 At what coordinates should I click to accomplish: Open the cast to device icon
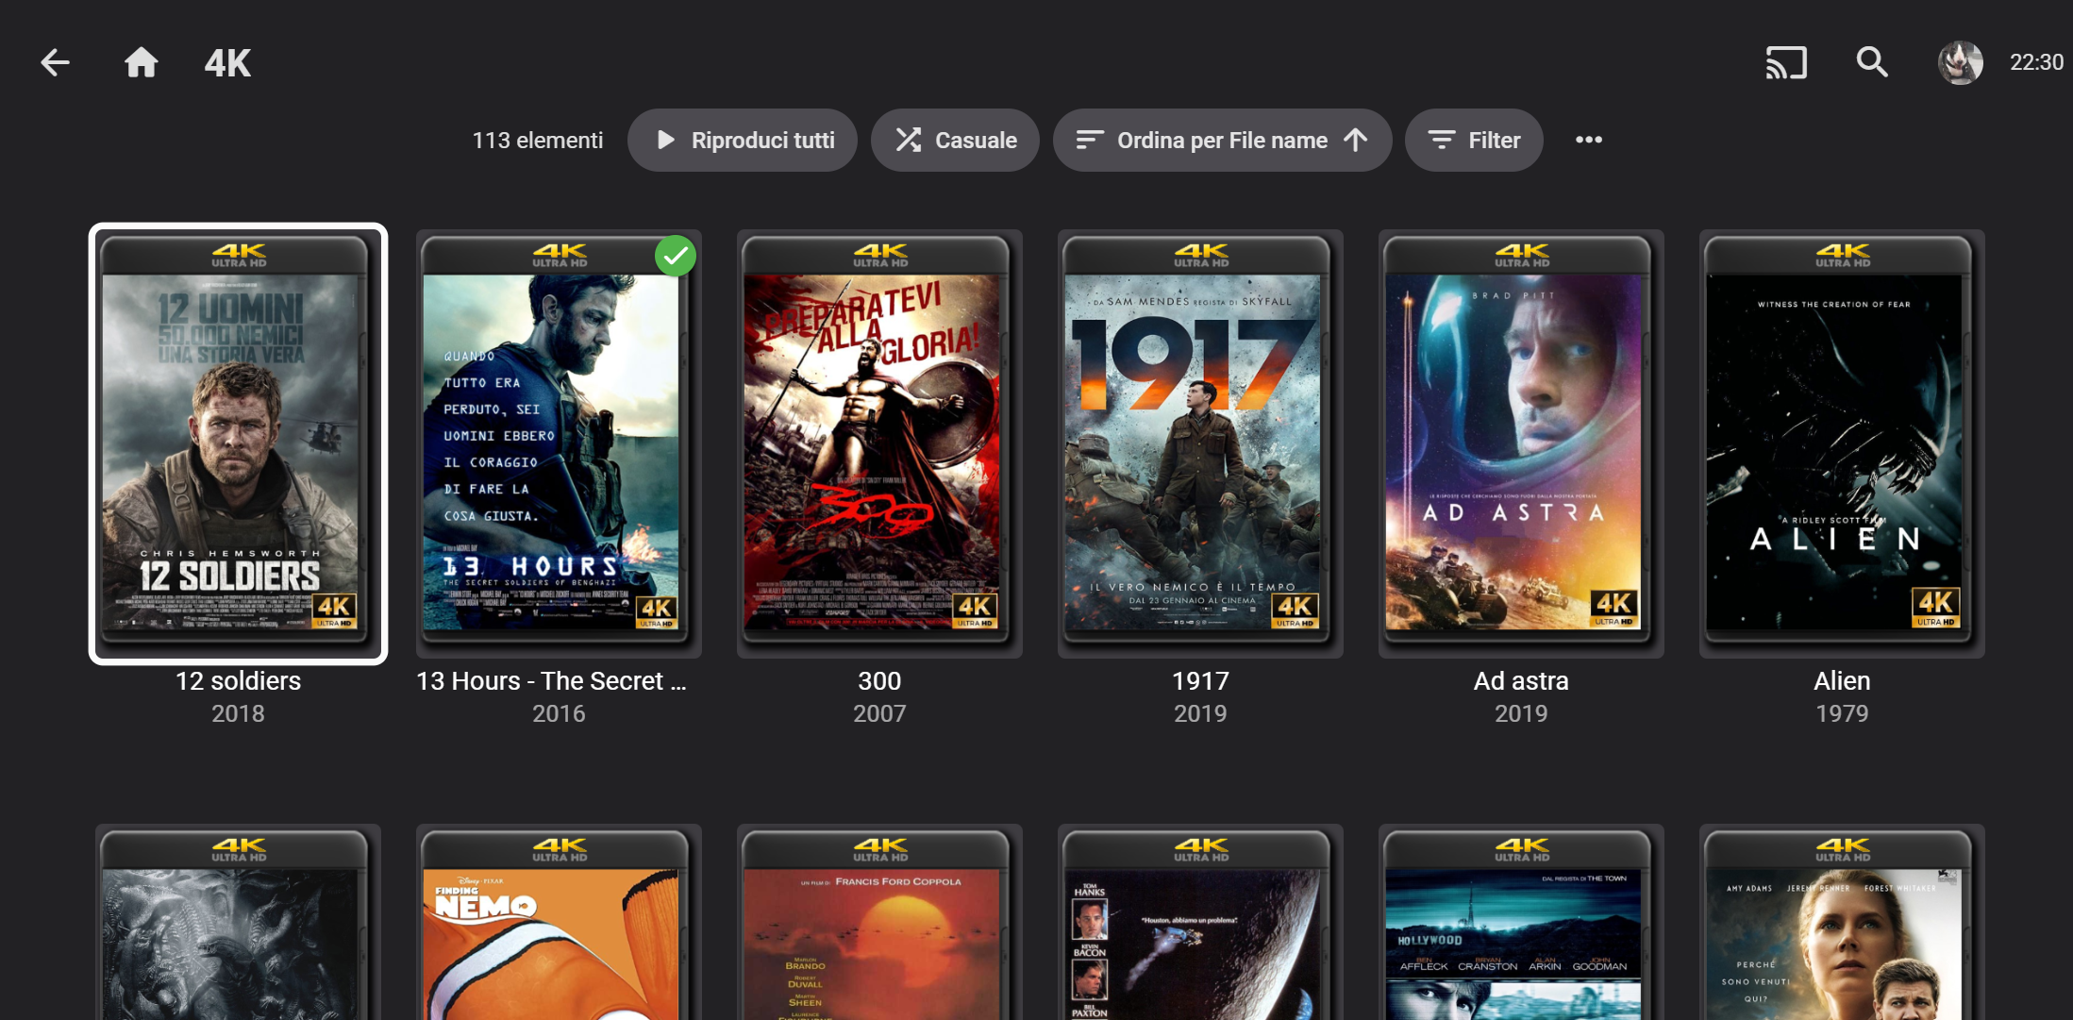[x=1786, y=63]
